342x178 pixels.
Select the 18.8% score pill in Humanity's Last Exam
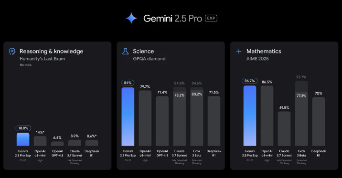tap(23, 128)
